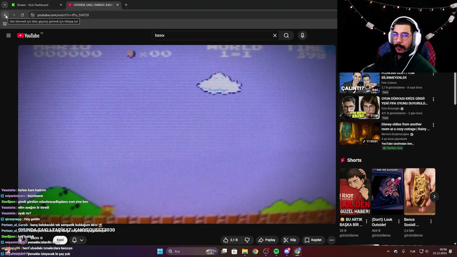Open Enis Kirazoglu channel link

pos(391,109)
